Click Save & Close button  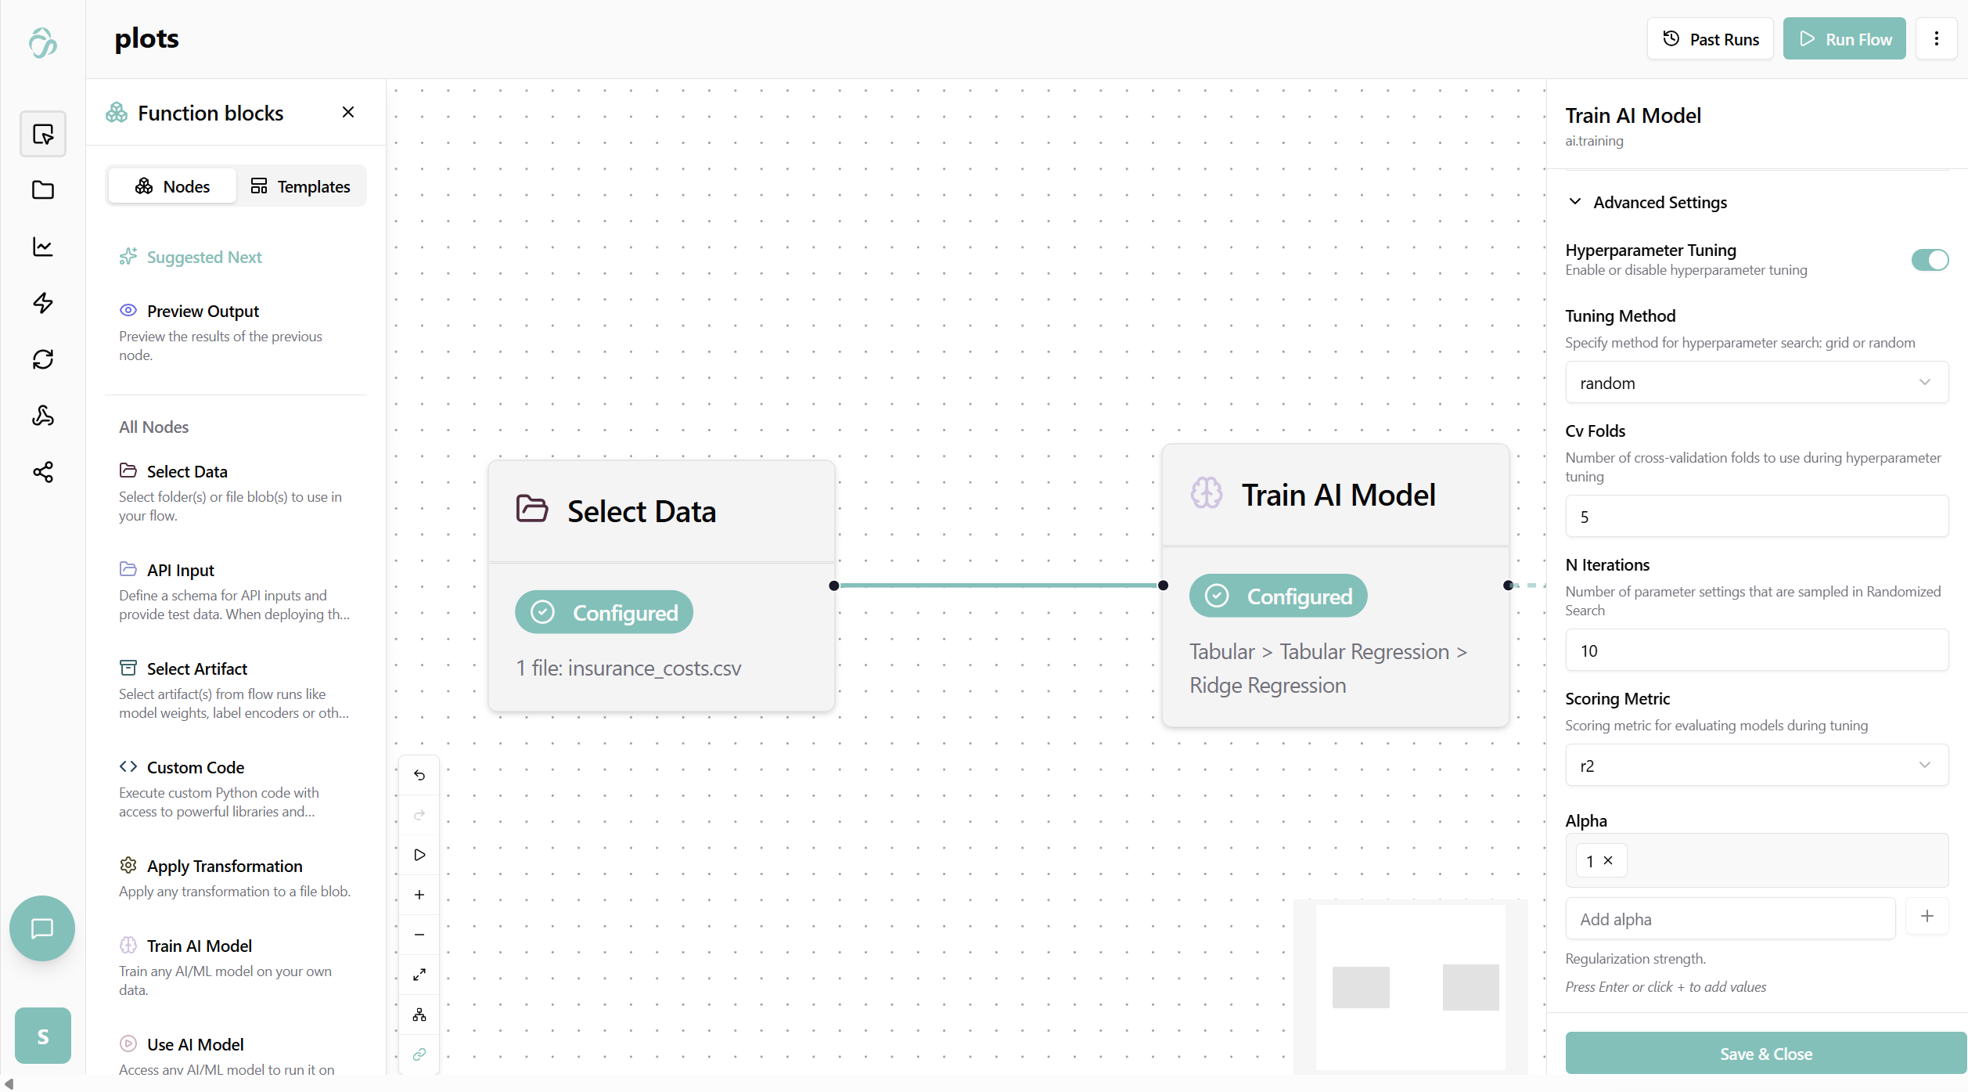(1765, 1054)
